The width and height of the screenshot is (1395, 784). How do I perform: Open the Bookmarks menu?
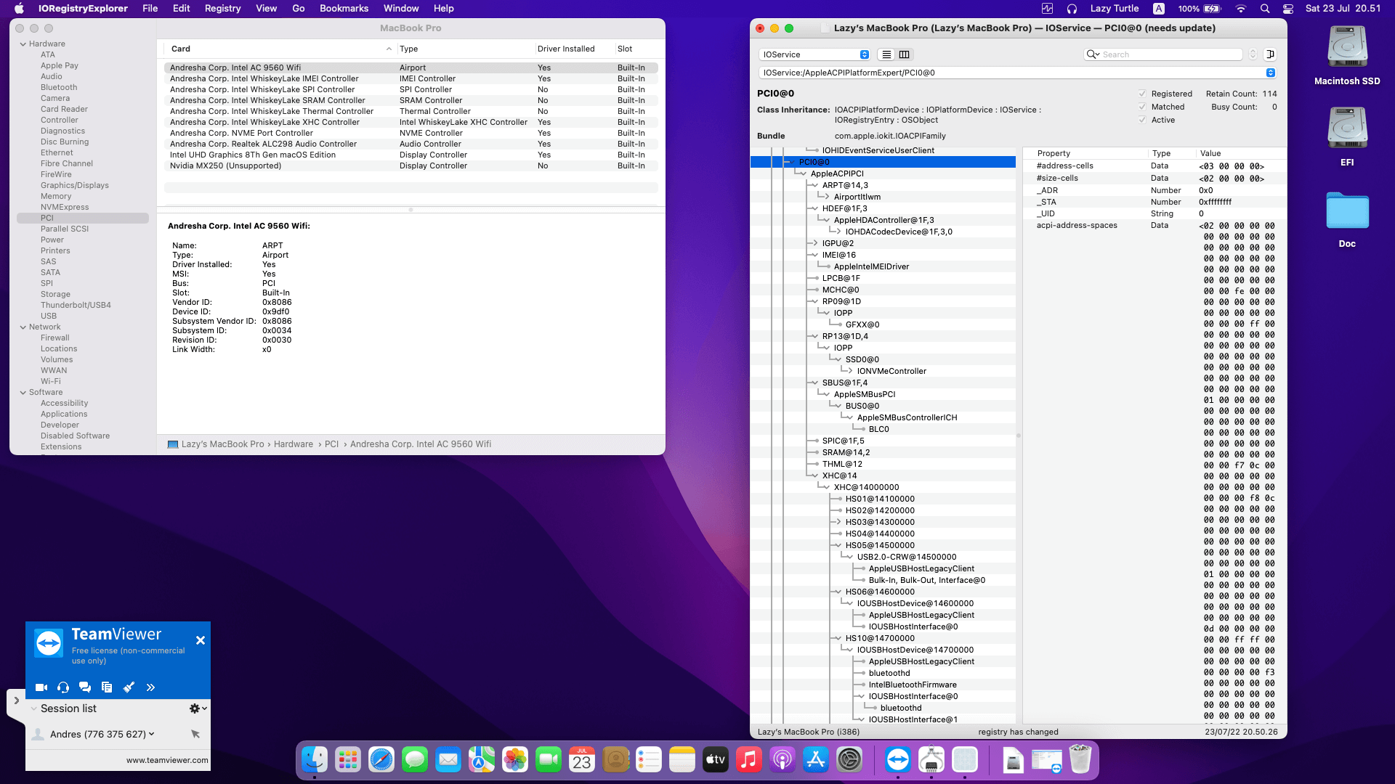pyautogui.click(x=344, y=9)
